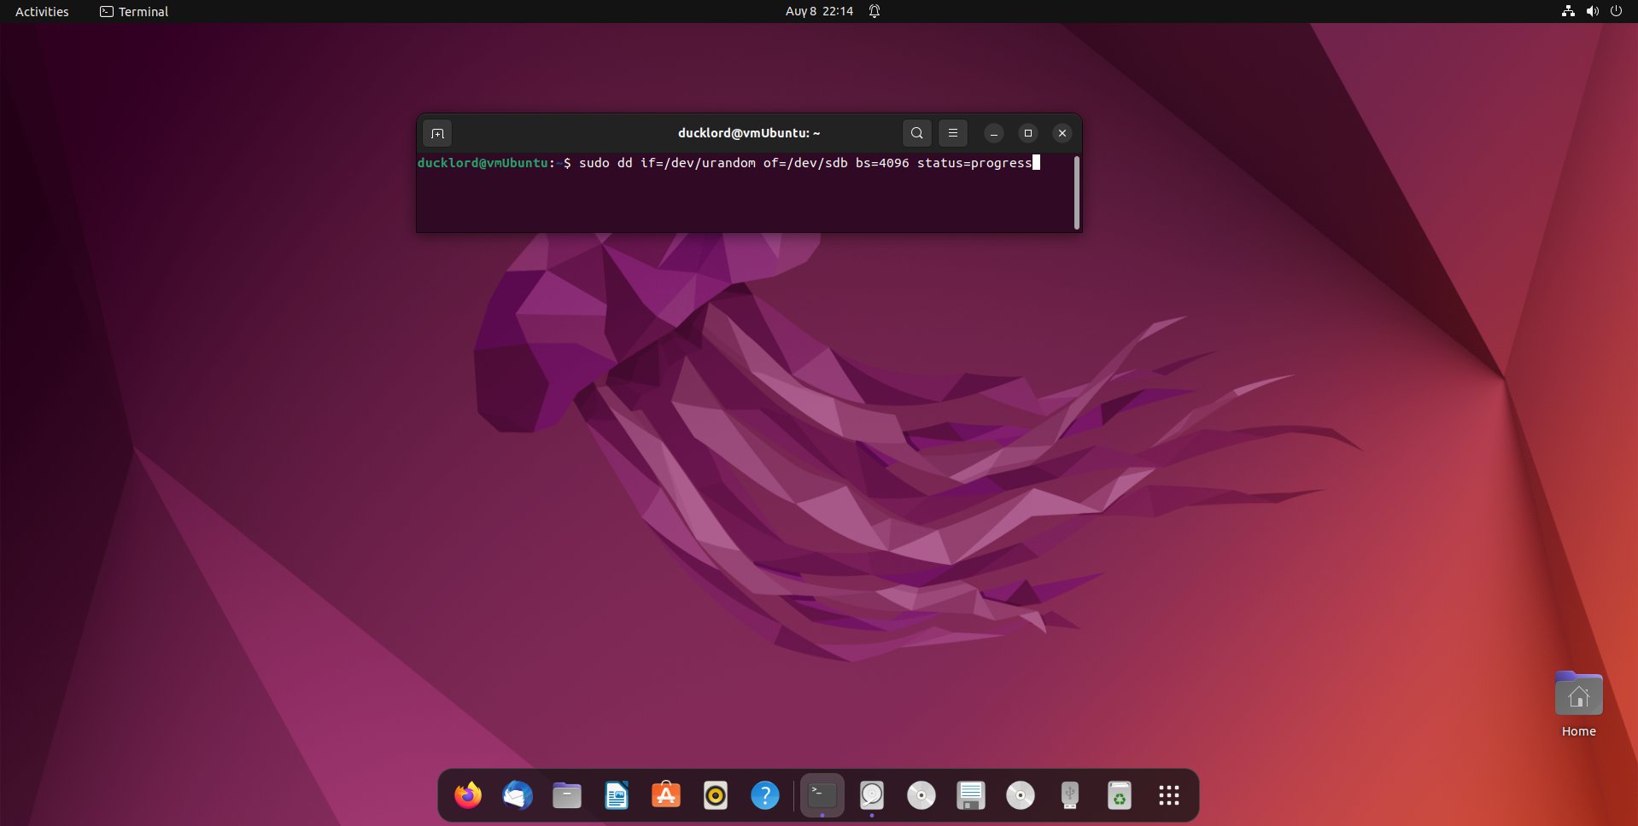Open the disc drive left of USB icon
1638x826 pixels.
tap(1021, 795)
